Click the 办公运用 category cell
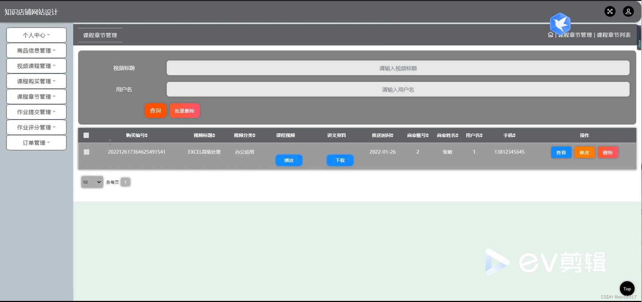The height and width of the screenshot is (302, 642). (245, 152)
